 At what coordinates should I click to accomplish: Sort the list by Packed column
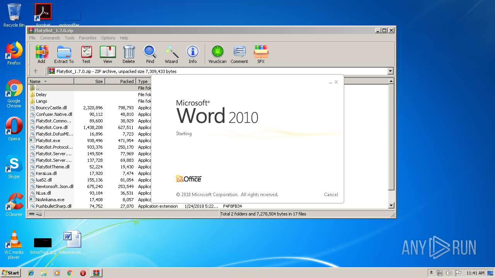click(120, 81)
